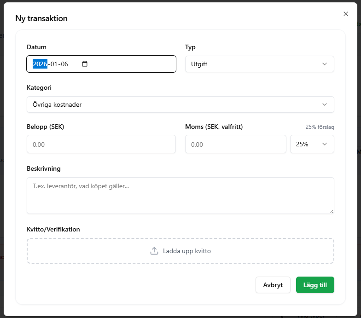Submit with the green Lägg till button
Screen dimensions: 361x318
click(315, 285)
